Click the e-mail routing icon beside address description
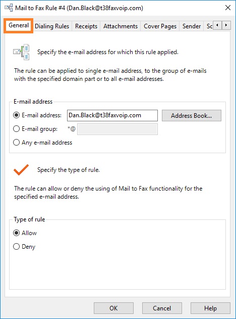The width and height of the screenshot is (236, 319). pyautogui.click(x=22, y=52)
